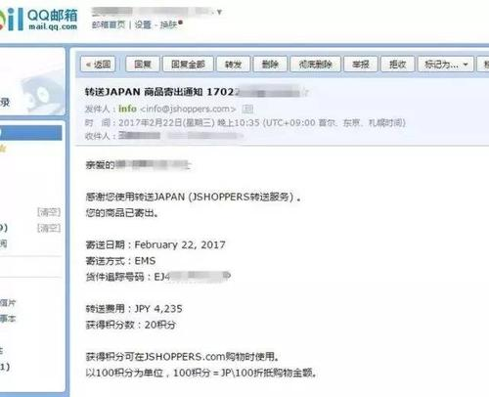Click the green sender name info

point(127,109)
